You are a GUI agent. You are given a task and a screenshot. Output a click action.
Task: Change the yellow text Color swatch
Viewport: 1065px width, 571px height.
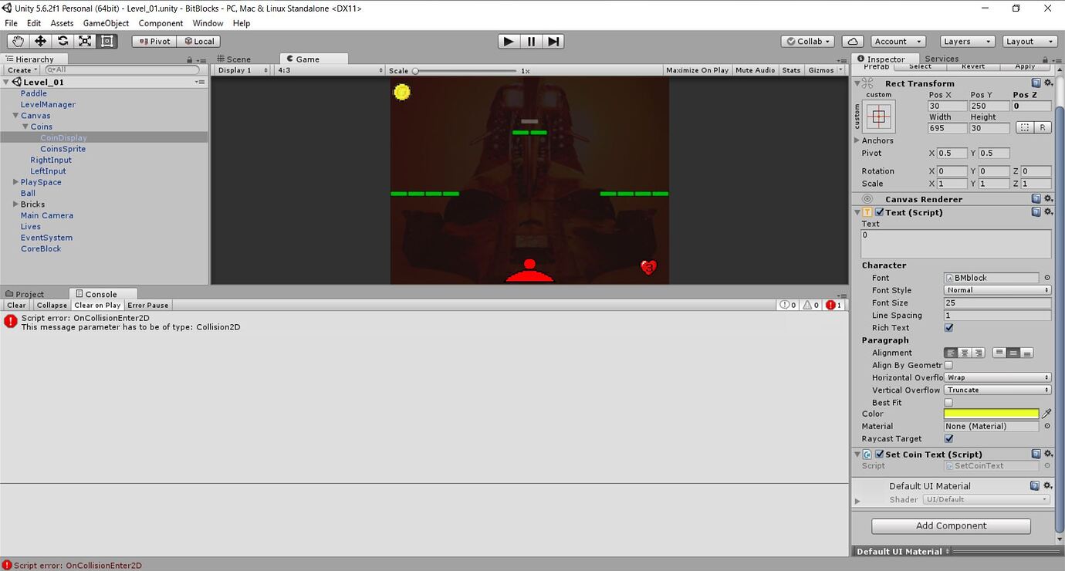991,414
